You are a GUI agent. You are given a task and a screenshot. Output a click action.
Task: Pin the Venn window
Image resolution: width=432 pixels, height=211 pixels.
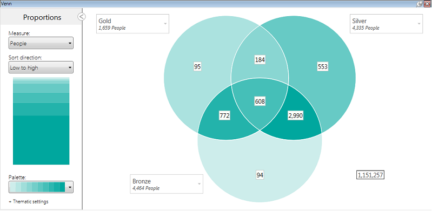point(419,4)
